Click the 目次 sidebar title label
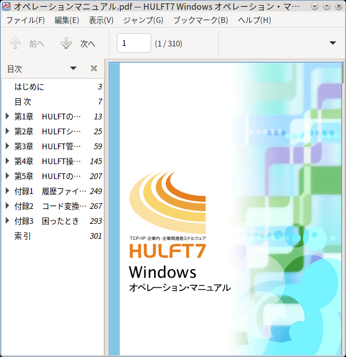 pos(14,69)
